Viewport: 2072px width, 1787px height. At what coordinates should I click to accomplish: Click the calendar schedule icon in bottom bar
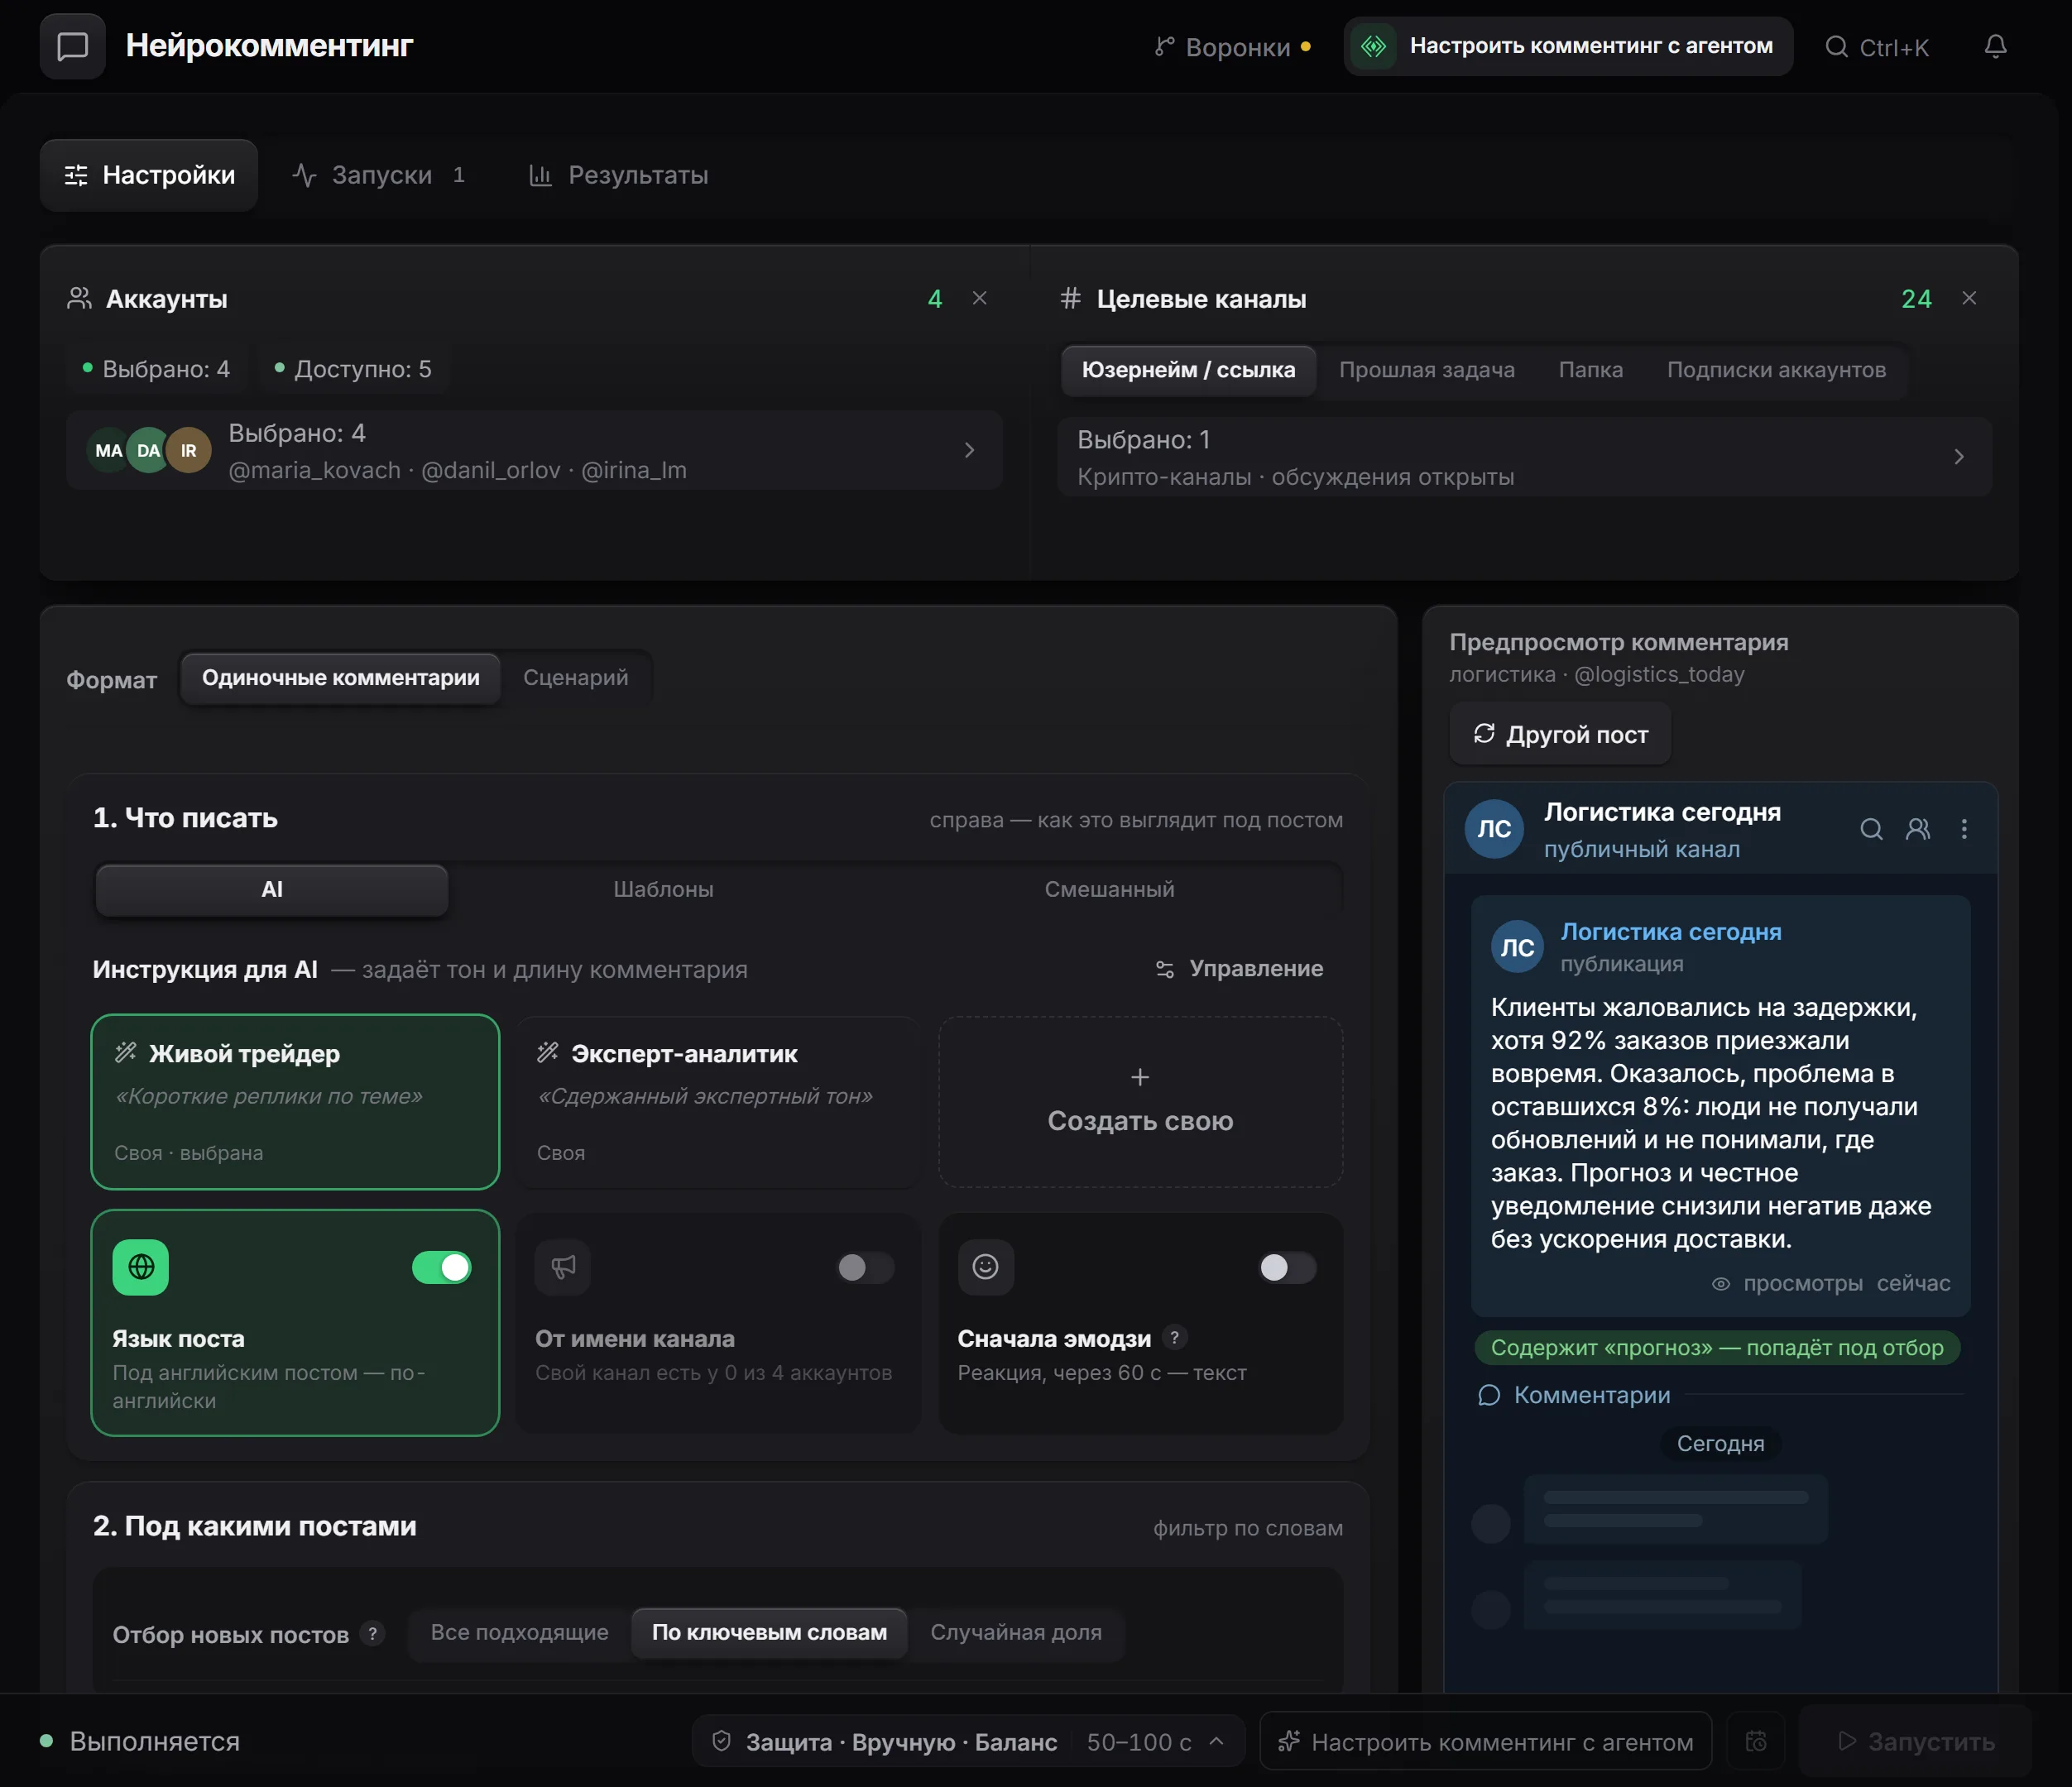coord(1756,1741)
